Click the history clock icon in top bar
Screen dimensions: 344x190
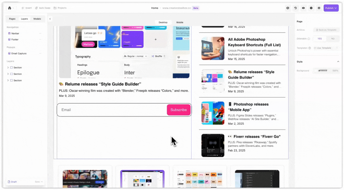296,8
